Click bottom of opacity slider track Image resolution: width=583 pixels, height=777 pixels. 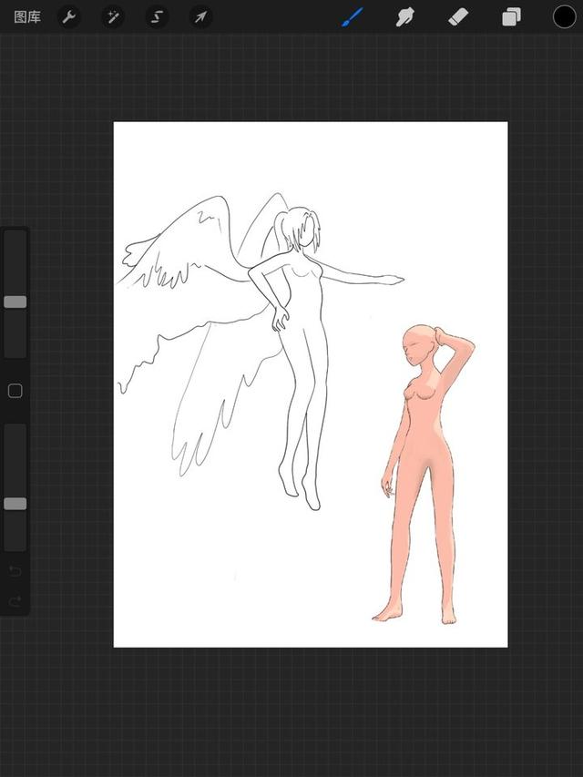[15, 546]
